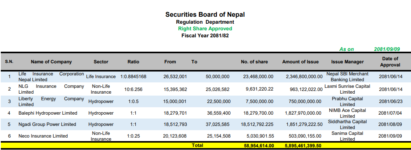
Task: Click the Ratio column header
Action: [x=133, y=62]
